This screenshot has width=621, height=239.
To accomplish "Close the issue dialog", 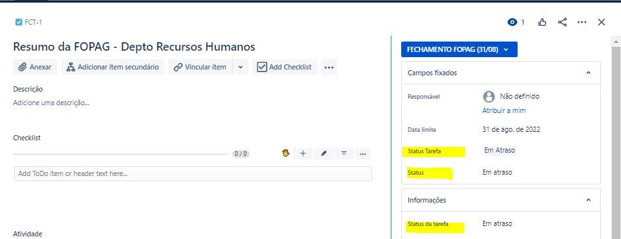I will pyautogui.click(x=601, y=22).
